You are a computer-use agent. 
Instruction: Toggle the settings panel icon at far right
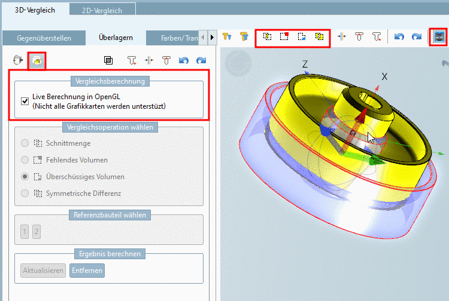(x=439, y=36)
